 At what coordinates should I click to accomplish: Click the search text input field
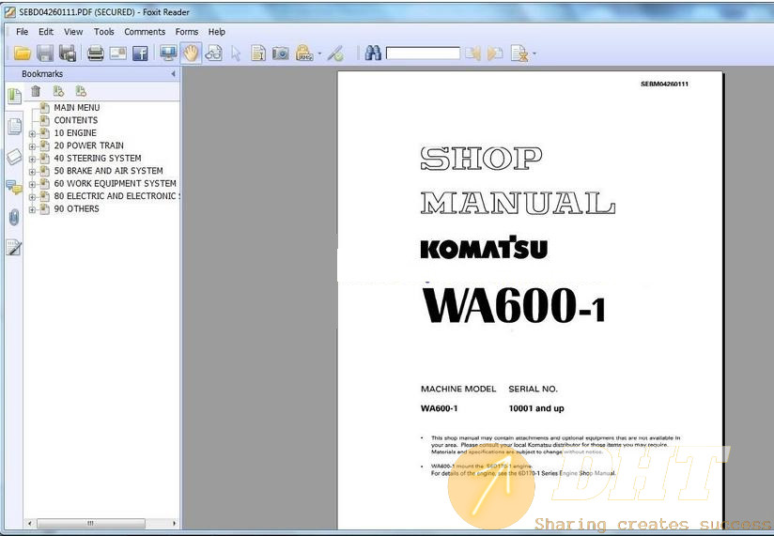pos(423,54)
